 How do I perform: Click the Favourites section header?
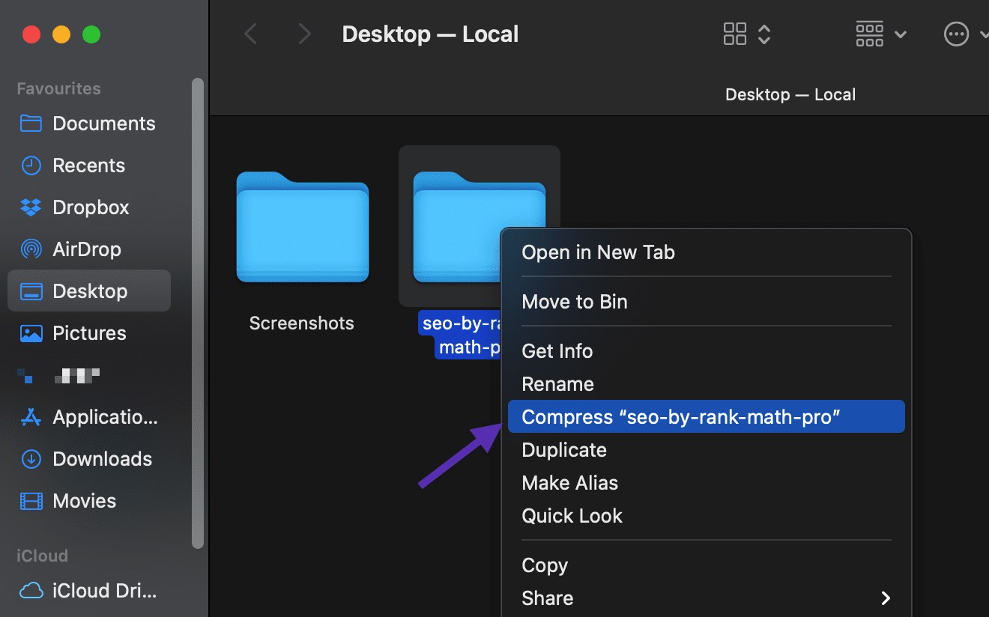click(58, 88)
